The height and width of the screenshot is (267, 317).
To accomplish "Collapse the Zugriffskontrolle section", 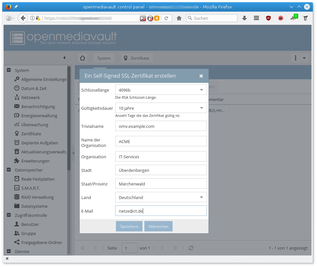I will point(9,215).
